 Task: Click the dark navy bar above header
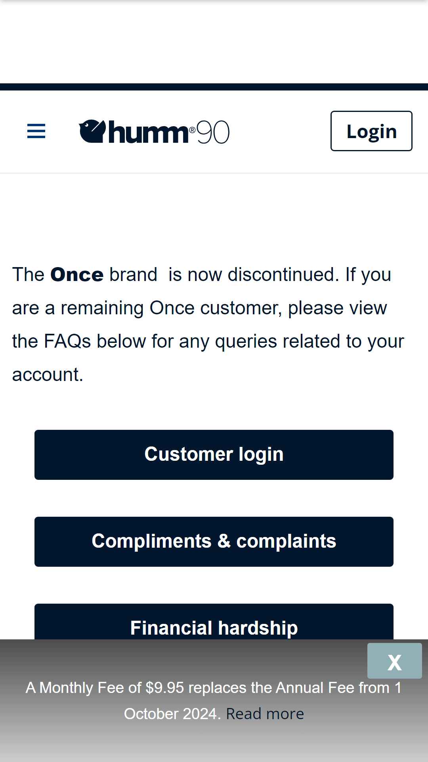click(214, 87)
